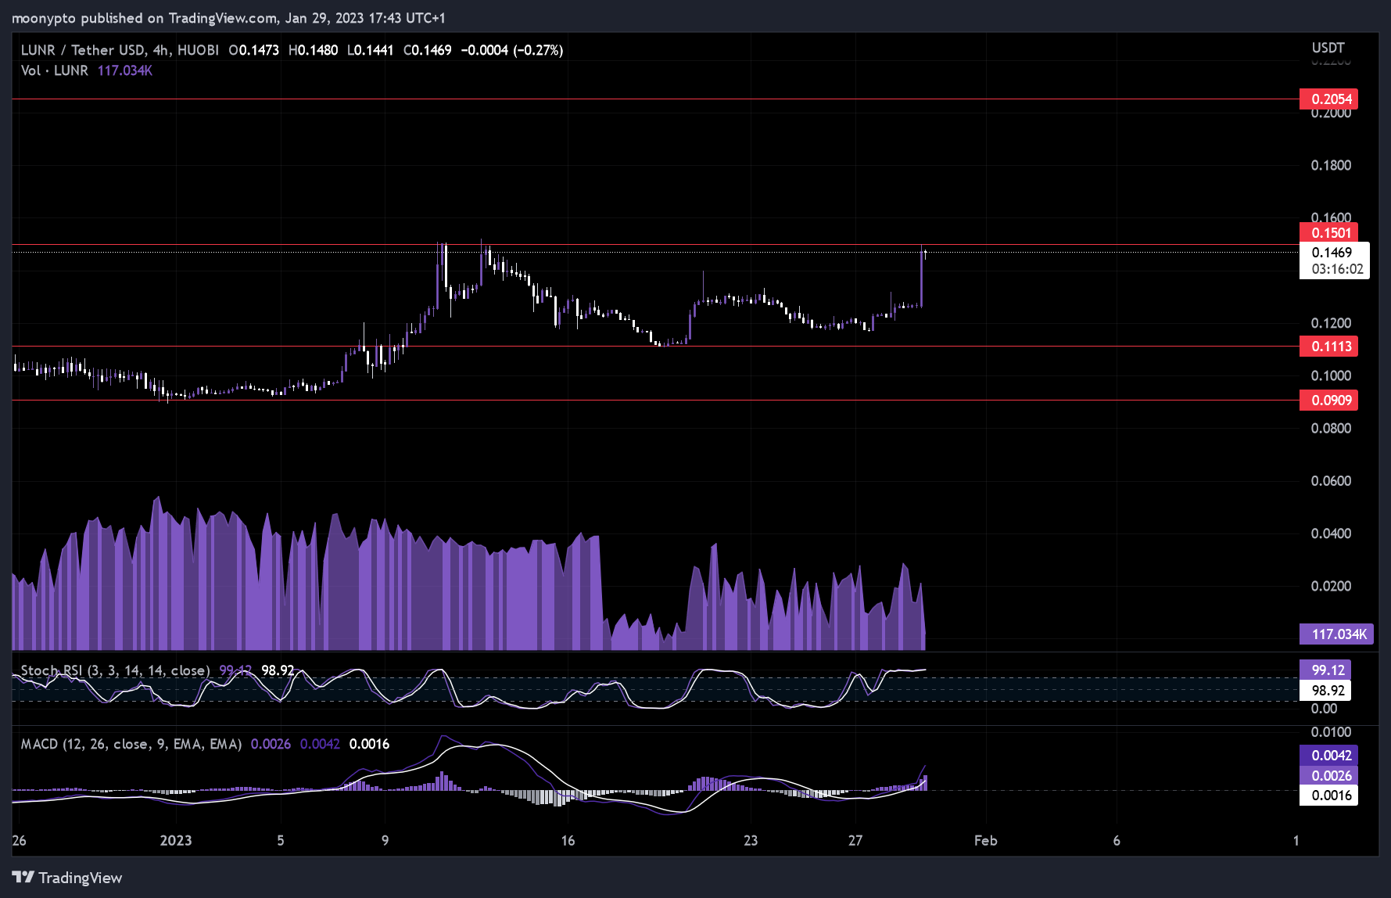Click the Stoch RSI value label 99.12
Viewport: 1391px width, 898px height.
point(1325,670)
